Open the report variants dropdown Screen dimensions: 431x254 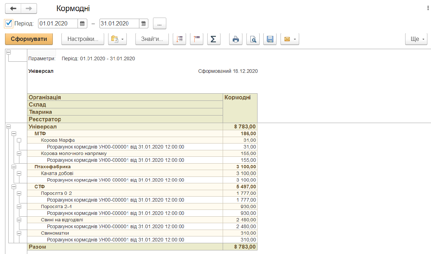(x=117, y=39)
